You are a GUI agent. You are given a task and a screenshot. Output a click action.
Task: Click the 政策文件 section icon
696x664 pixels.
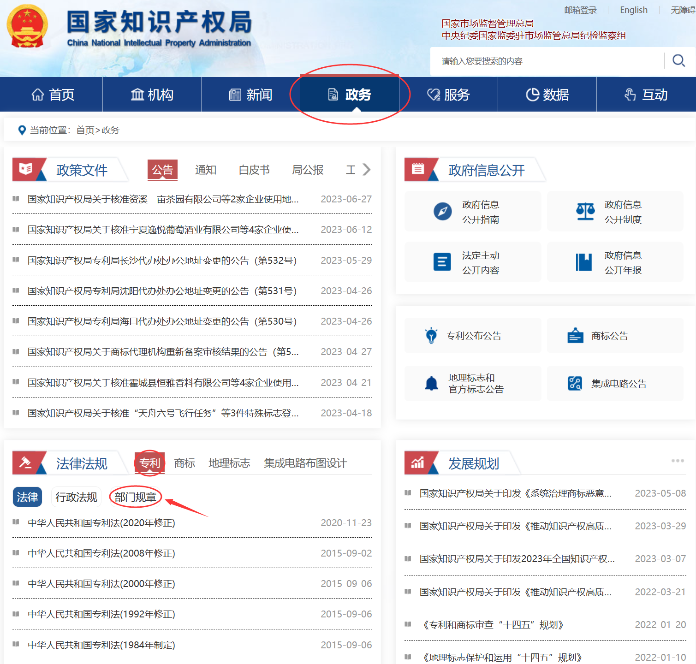26,169
